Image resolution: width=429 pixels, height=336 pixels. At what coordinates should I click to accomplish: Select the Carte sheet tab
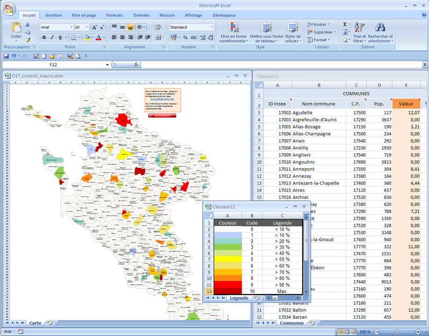[x=35, y=323]
